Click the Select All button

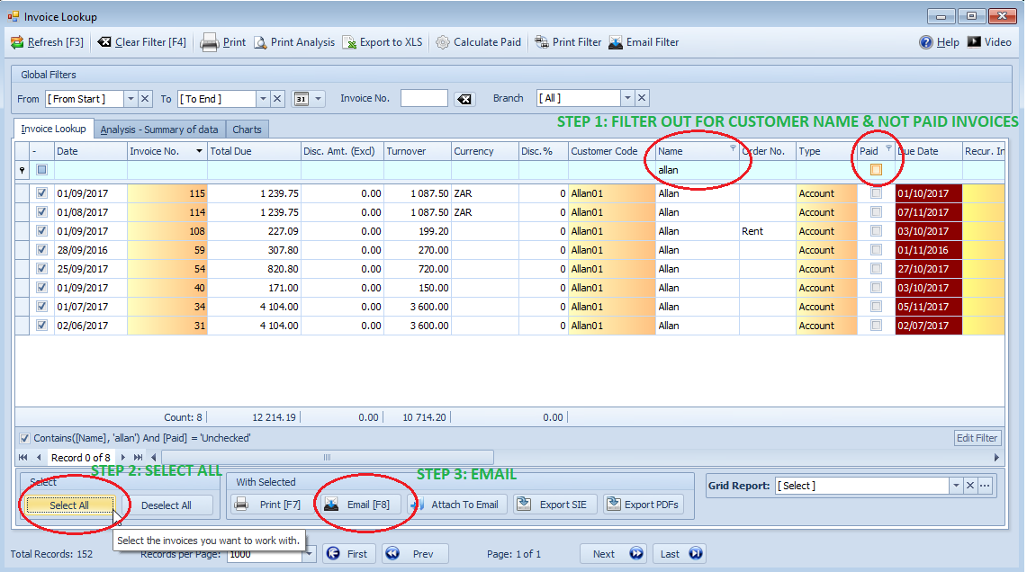click(69, 505)
